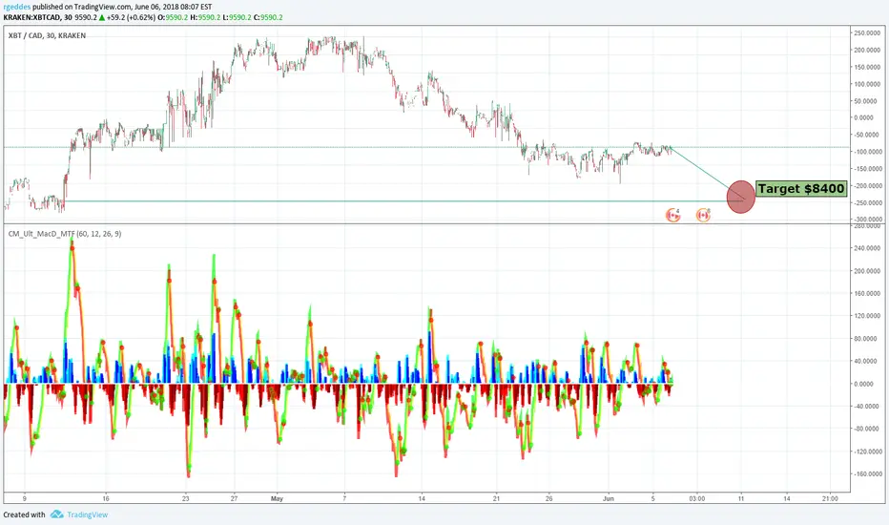The height and width of the screenshot is (525, 889).
Task: Click the '250.0000' label on price axis
Action: 867,32
